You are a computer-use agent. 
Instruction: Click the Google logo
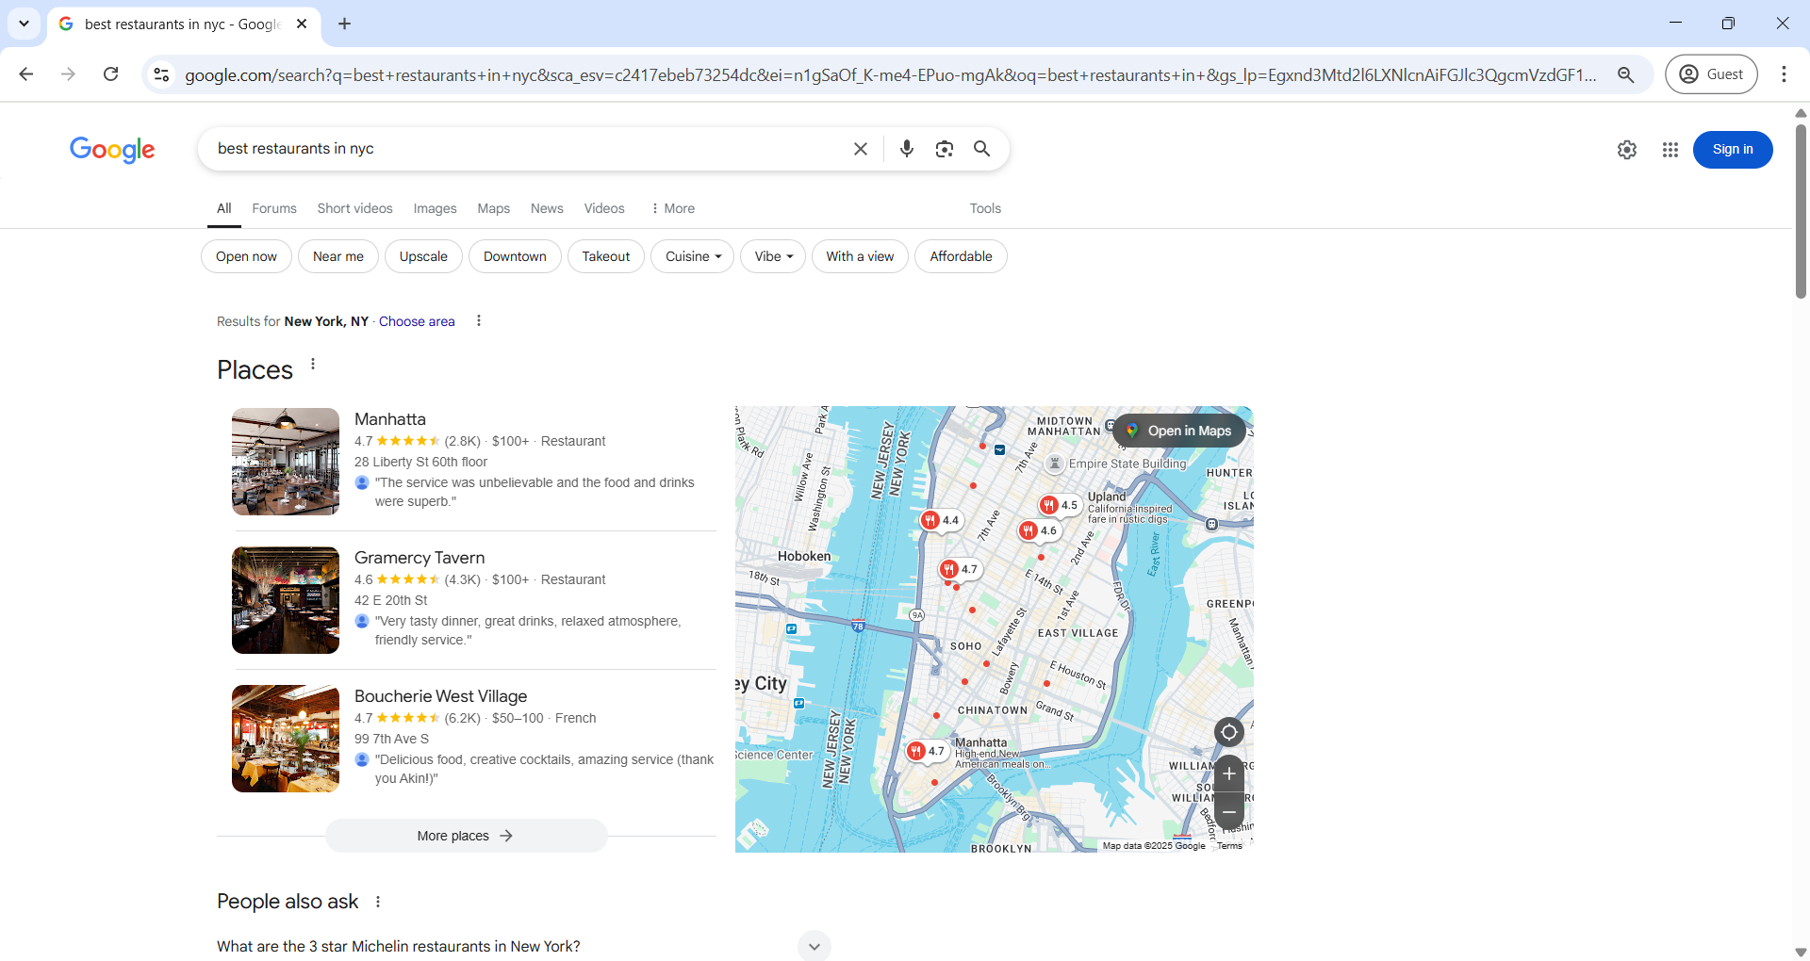[x=112, y=149]
